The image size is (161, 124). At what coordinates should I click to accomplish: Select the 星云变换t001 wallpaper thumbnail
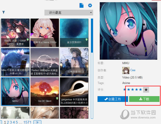(x=74, y=33)
